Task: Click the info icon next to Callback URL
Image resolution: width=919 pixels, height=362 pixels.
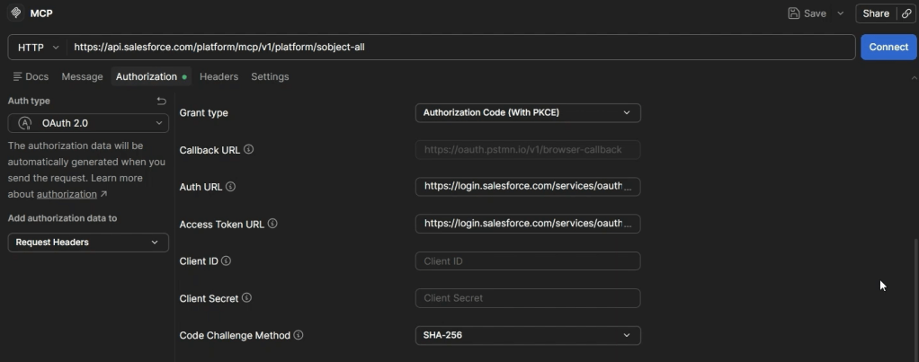Action: [248, 149]
